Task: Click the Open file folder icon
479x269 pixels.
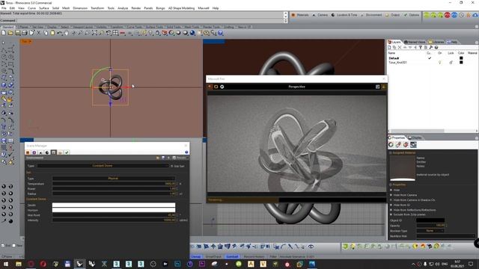Action: (10, 33)
